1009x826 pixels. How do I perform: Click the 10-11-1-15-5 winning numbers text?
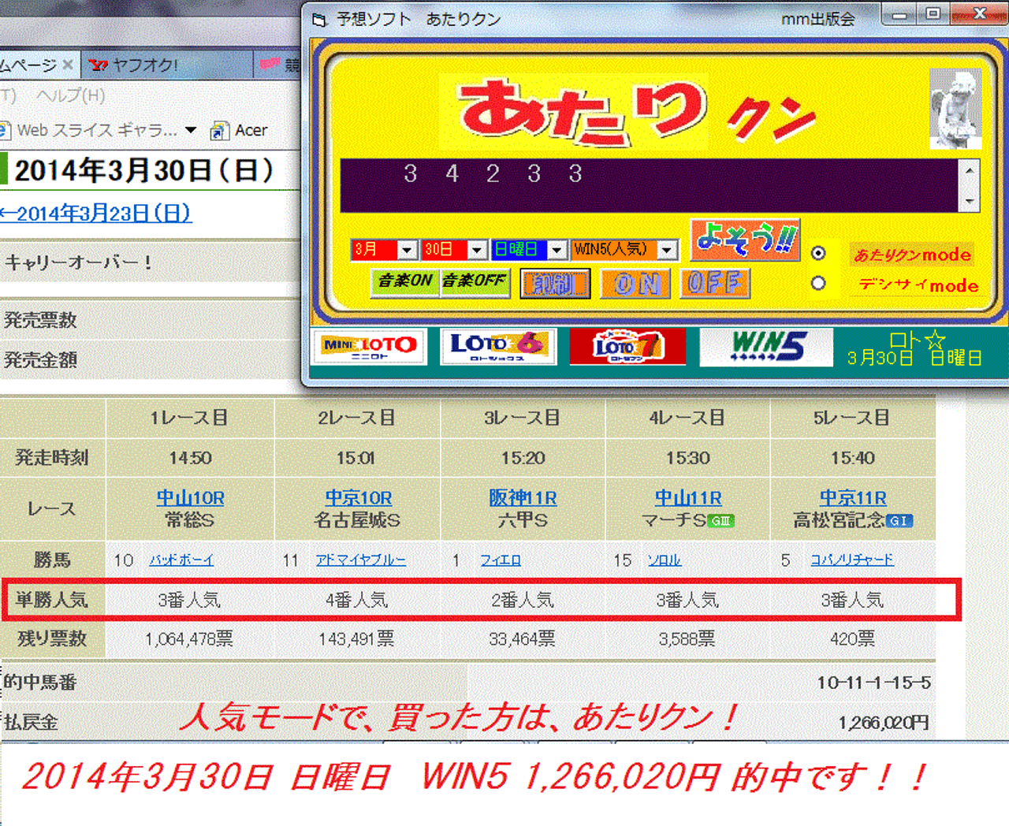pyautogui.click(x=873, y=683)
